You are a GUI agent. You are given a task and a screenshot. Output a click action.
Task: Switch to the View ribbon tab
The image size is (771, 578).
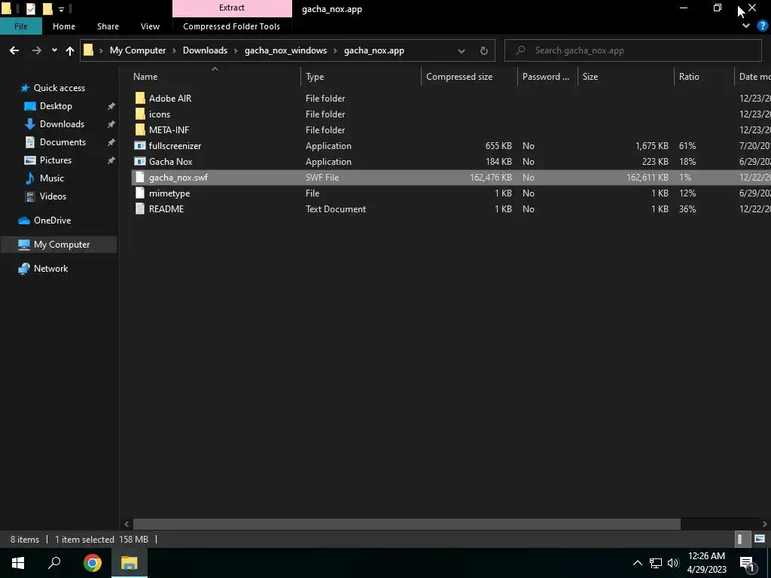click(x=150, y=26)
